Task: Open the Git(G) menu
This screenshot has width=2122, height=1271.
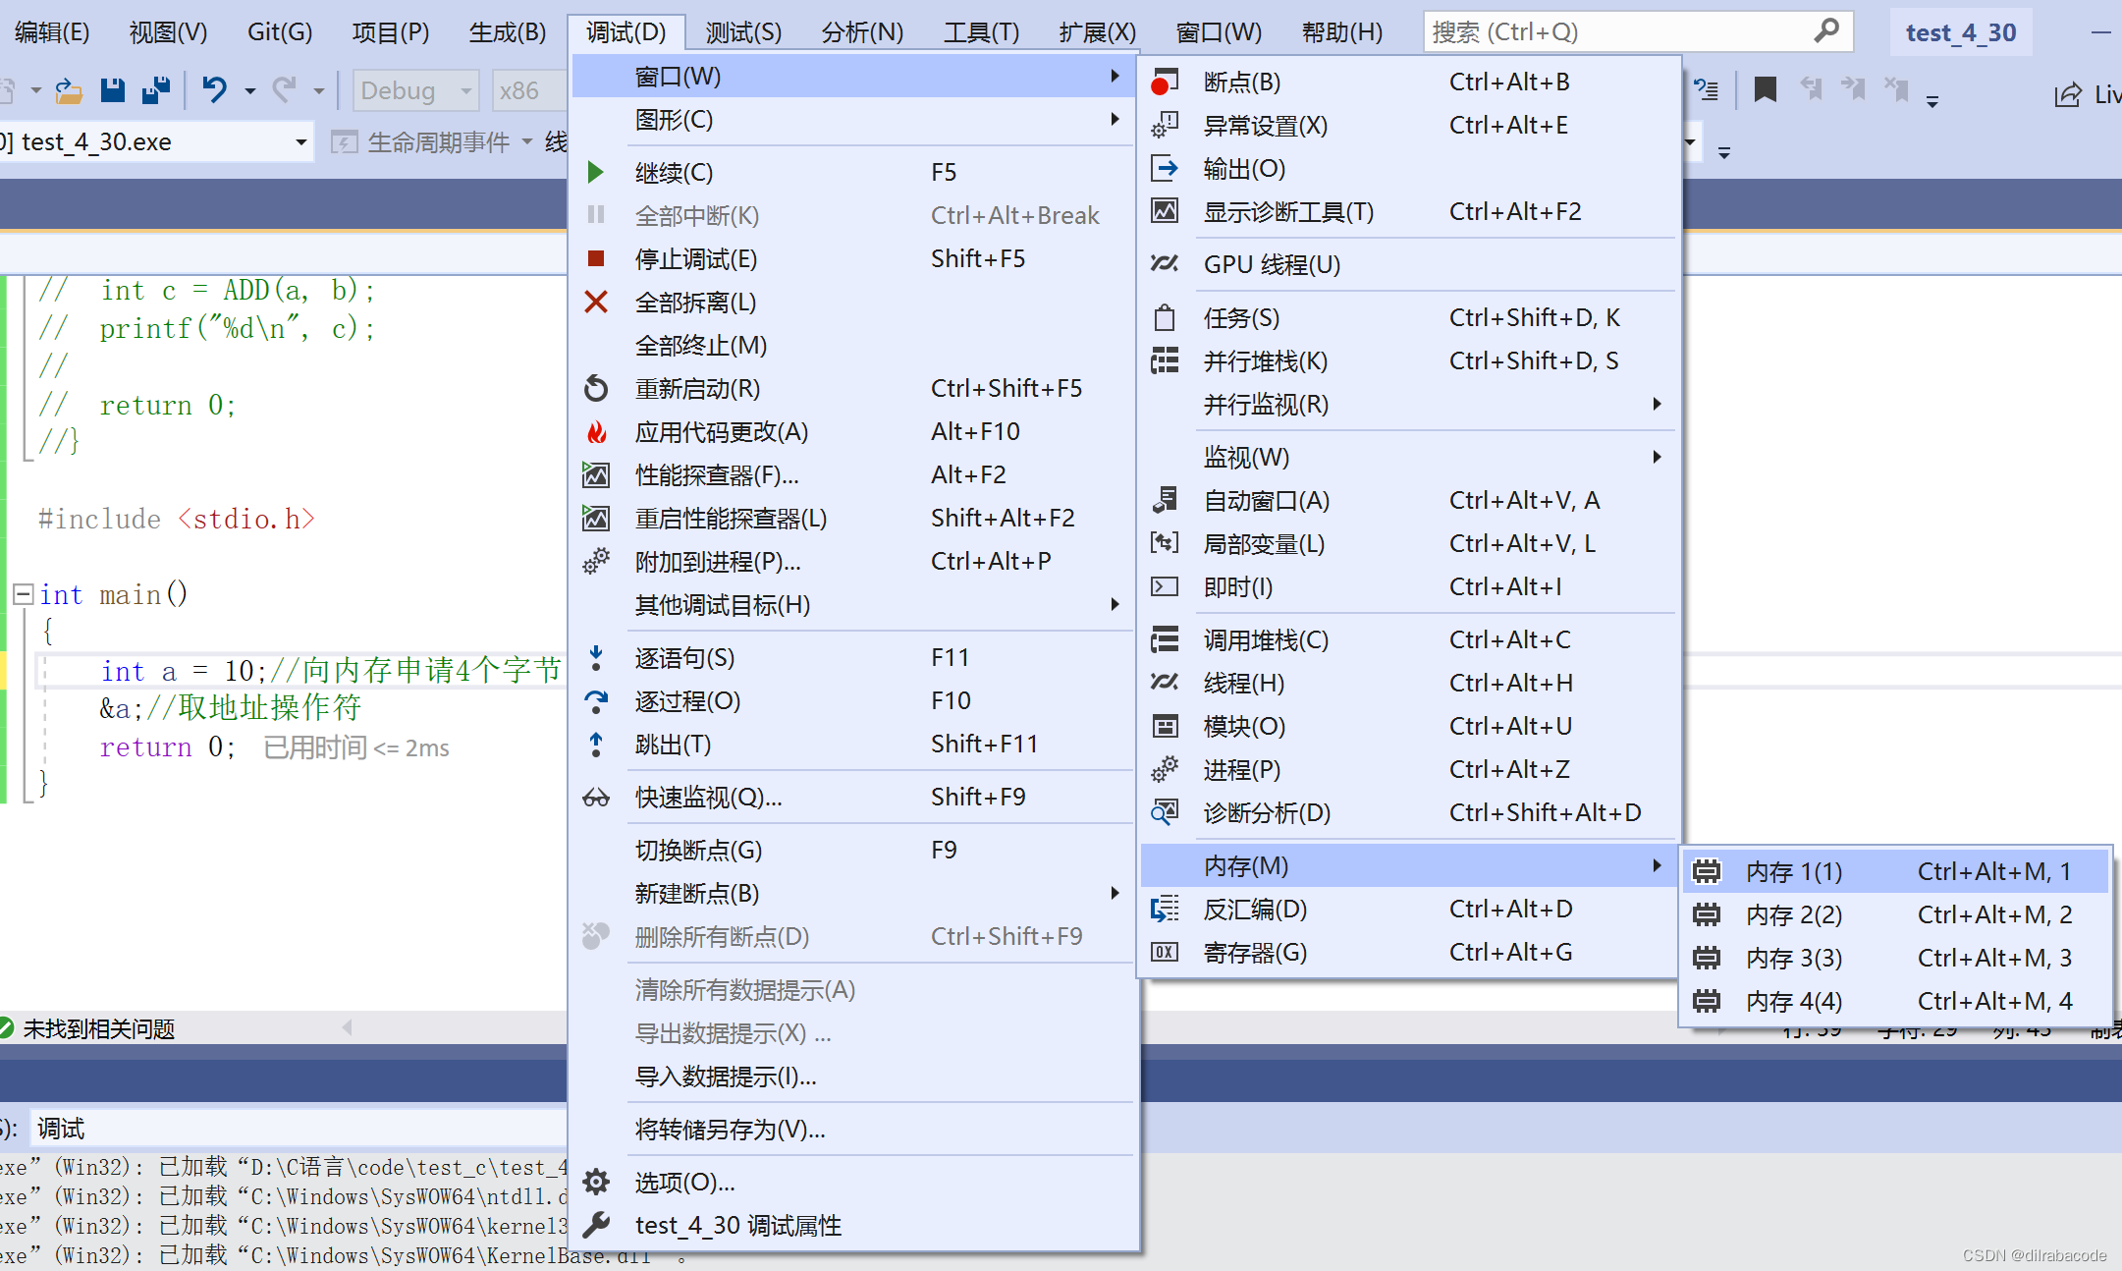Action: click(280, 32)
